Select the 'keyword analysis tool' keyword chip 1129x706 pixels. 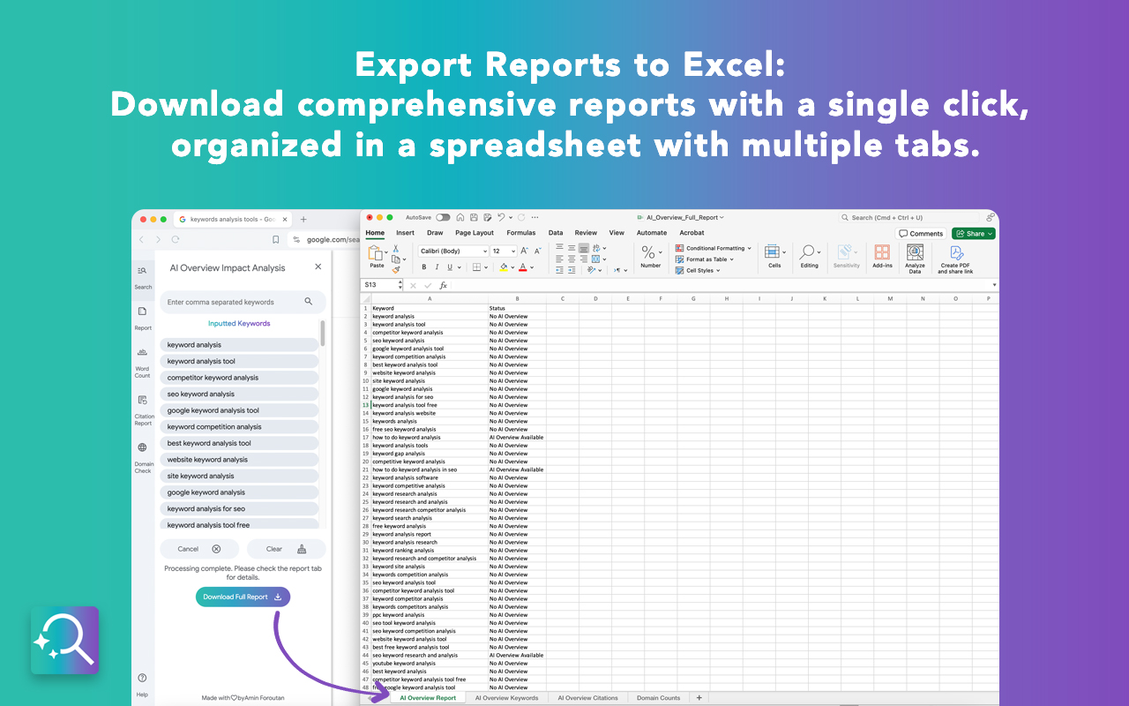(x=239, y=361)
